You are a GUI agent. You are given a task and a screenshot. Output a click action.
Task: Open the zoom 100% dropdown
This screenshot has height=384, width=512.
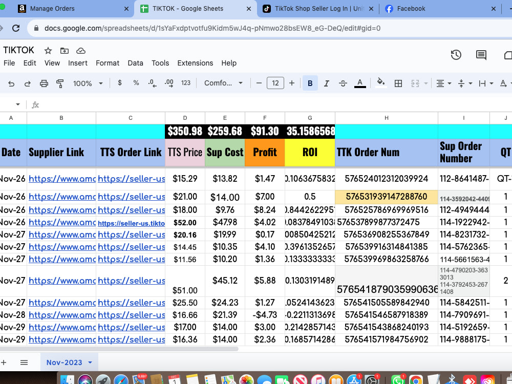(88, 83)
